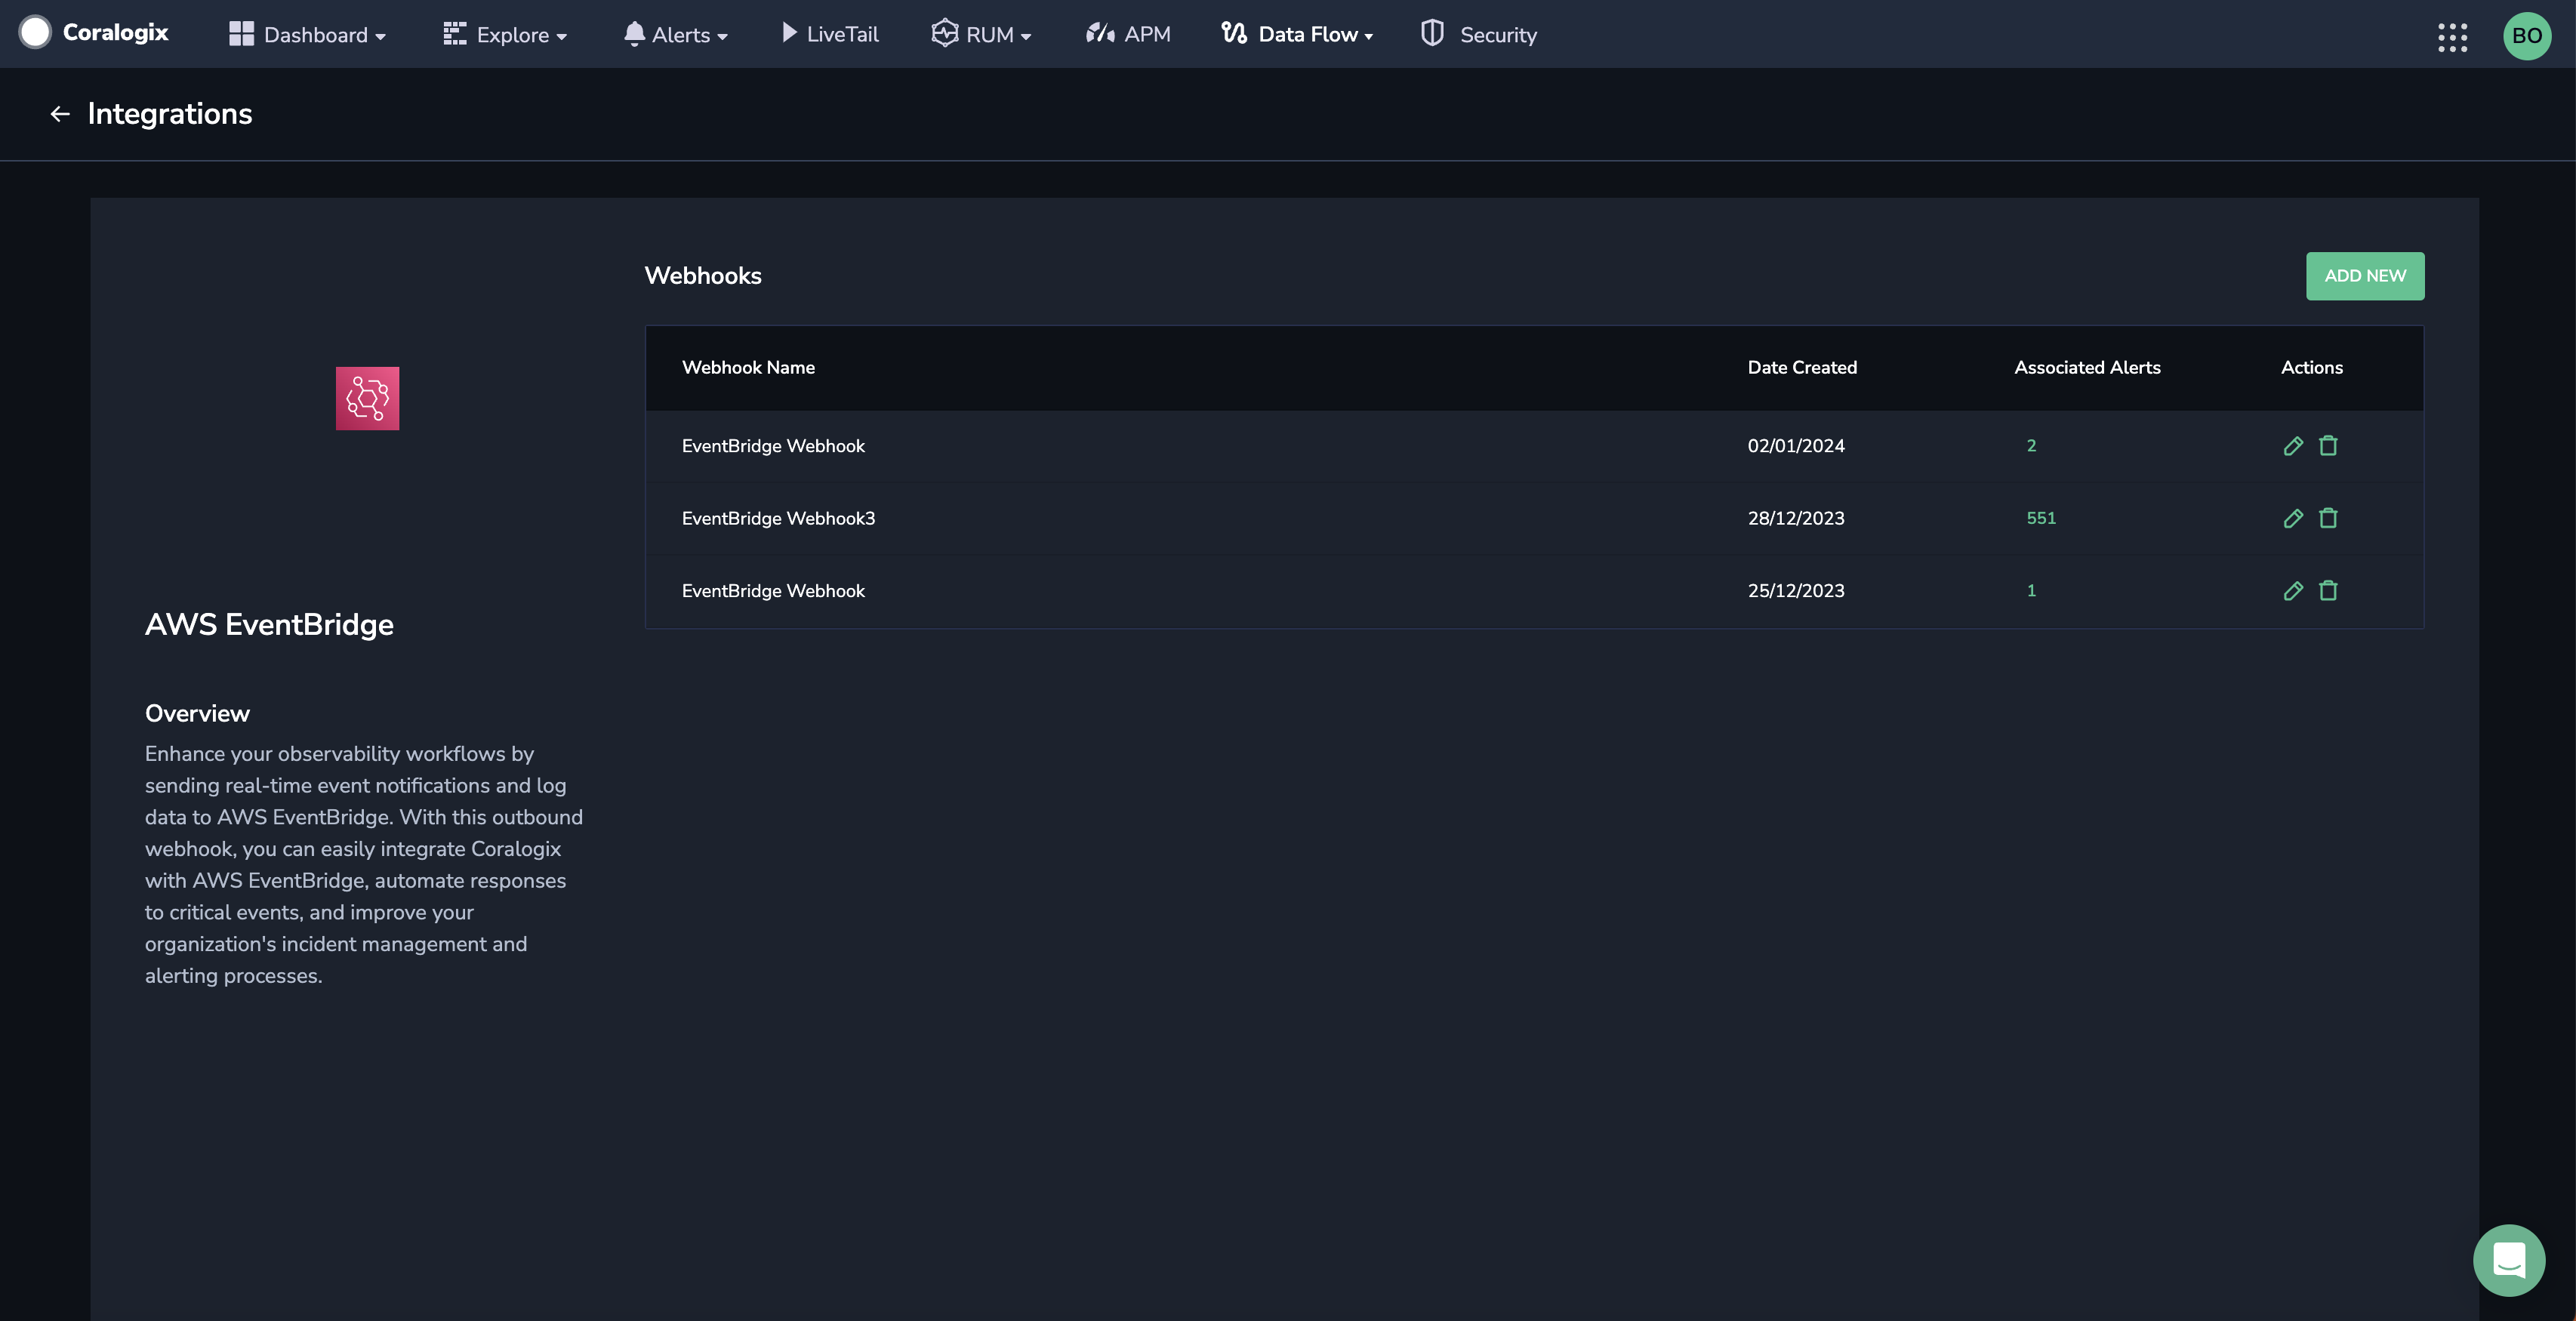
Task: Click the Security shield icon
Action: (1432, 33)
